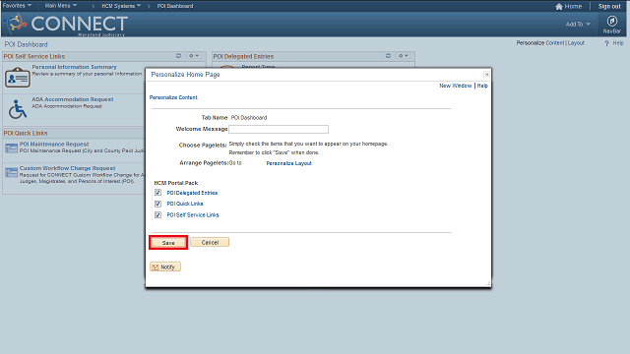Refresh the POI Self Service Links pagelet
The height and width of the screenshot is (354, 630).
tap(178, 56)
